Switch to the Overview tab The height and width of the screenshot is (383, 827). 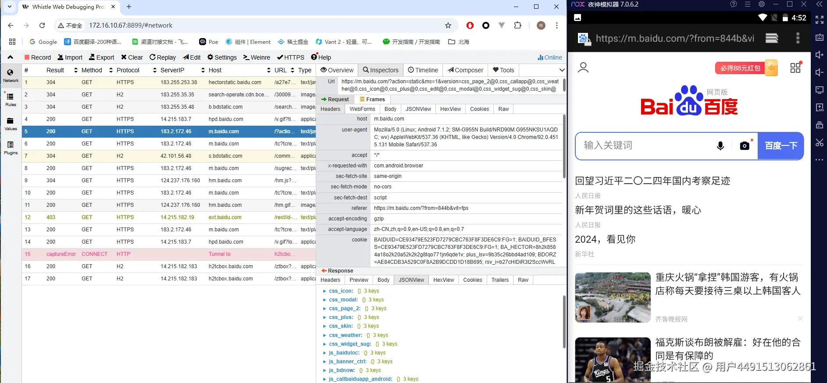tap(337, 70)
